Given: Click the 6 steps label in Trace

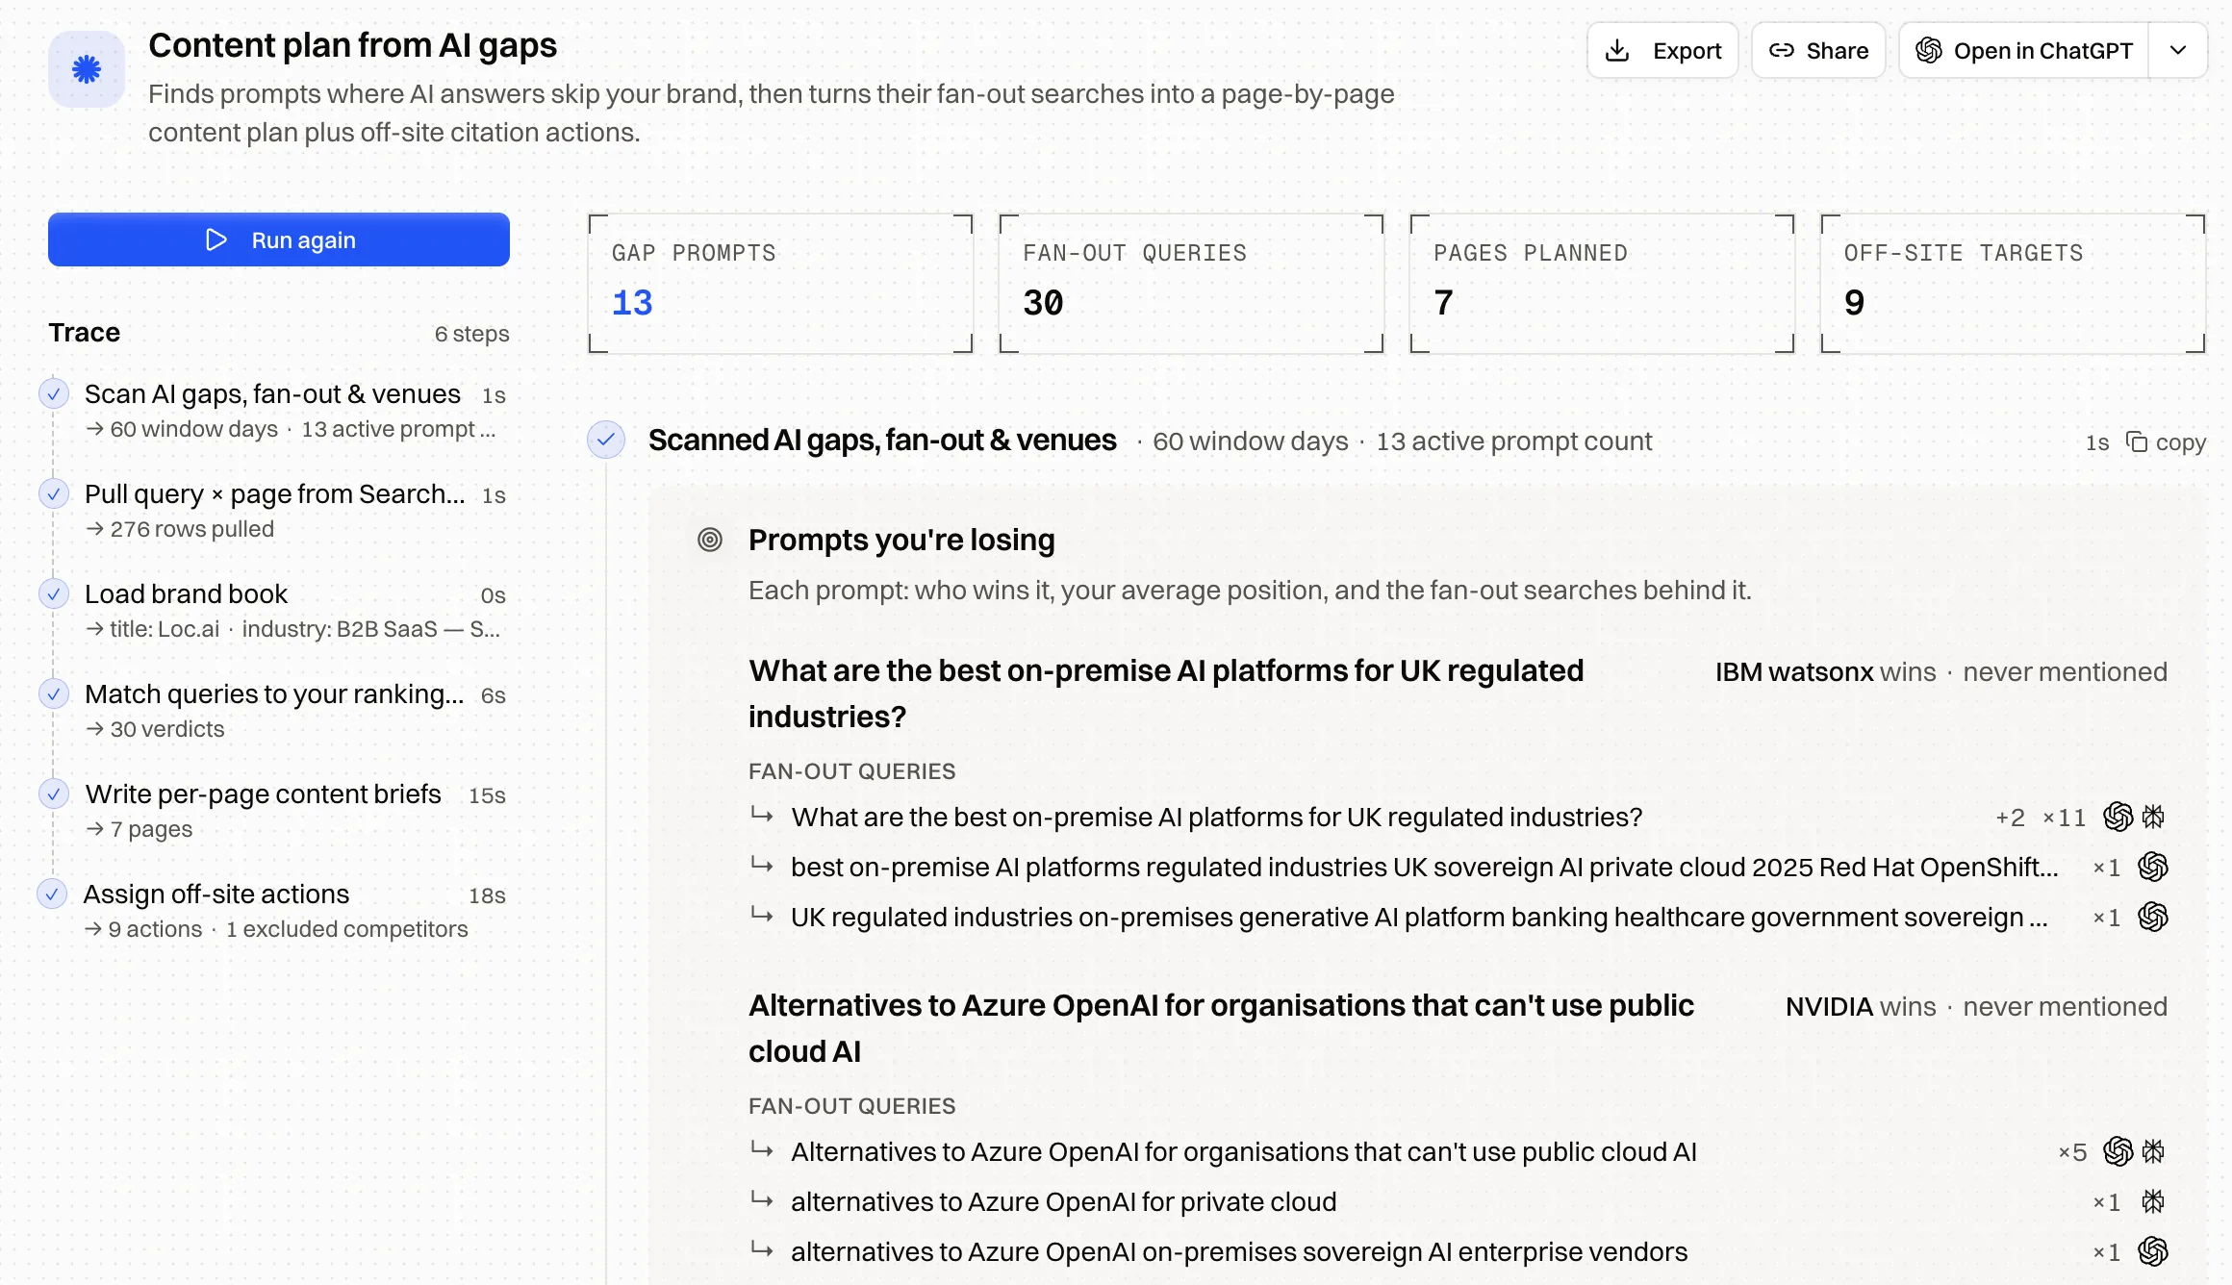Looking at the screenshot, I should (471, 334).
